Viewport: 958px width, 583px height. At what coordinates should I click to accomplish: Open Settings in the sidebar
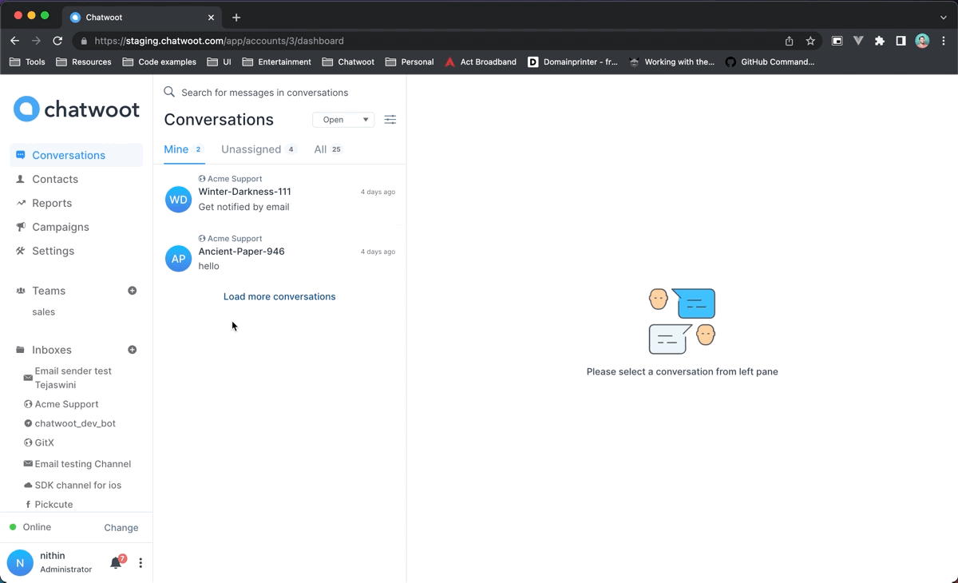click(x=53, y=251)
